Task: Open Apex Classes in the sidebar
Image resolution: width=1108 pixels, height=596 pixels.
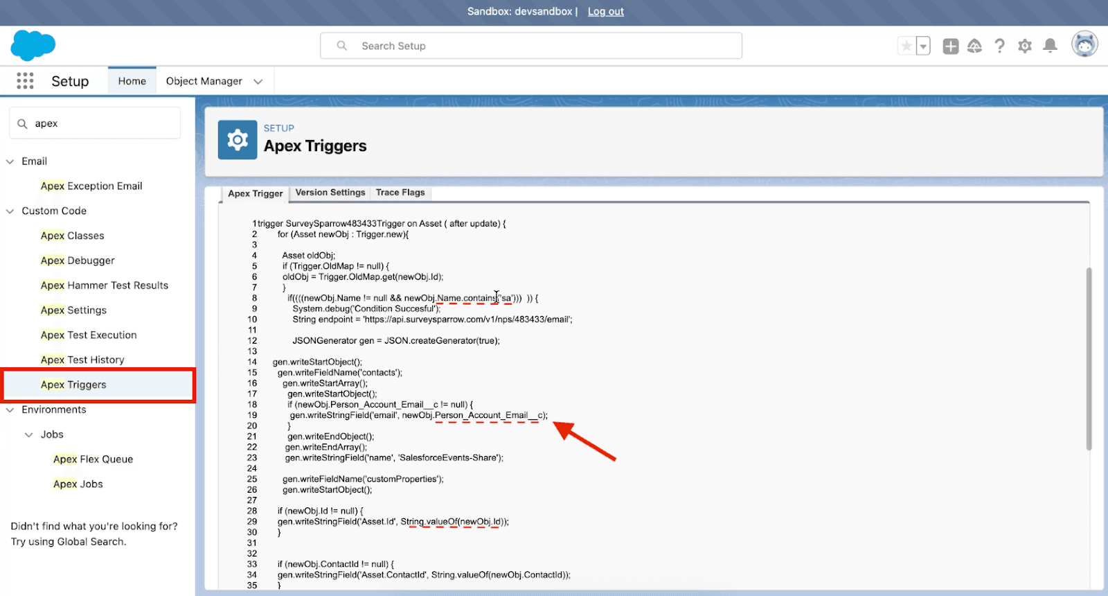Action: 72,236
